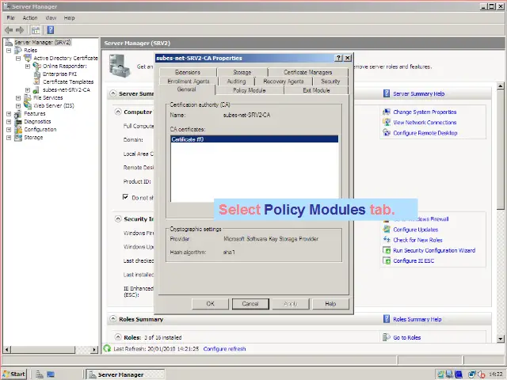
Task: Switch to the Certificate Managers tab
Action: (x=308, y=72)
